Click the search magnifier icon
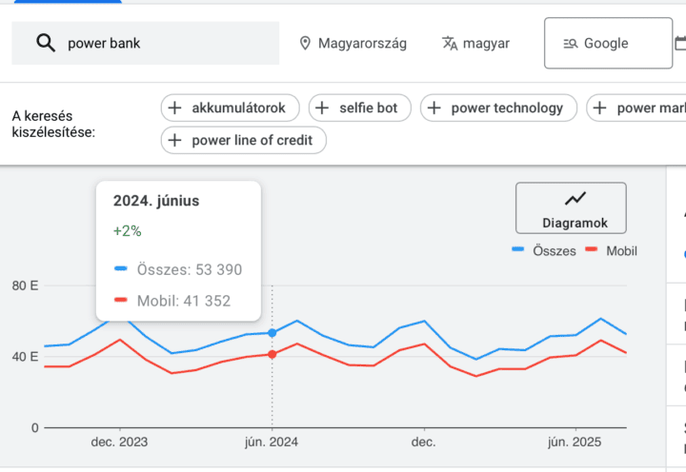Viewport: 686px width, 472px height. [45, 43]
